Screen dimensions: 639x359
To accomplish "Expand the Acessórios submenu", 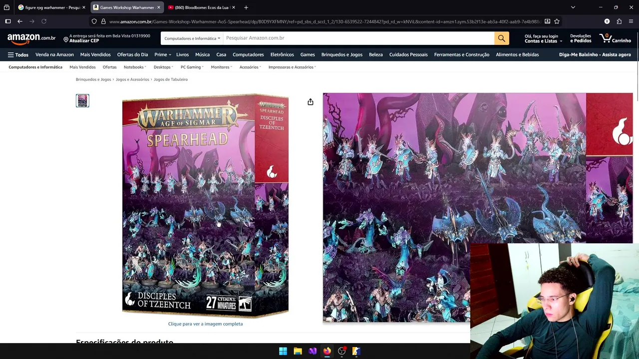I will [250, 67].
